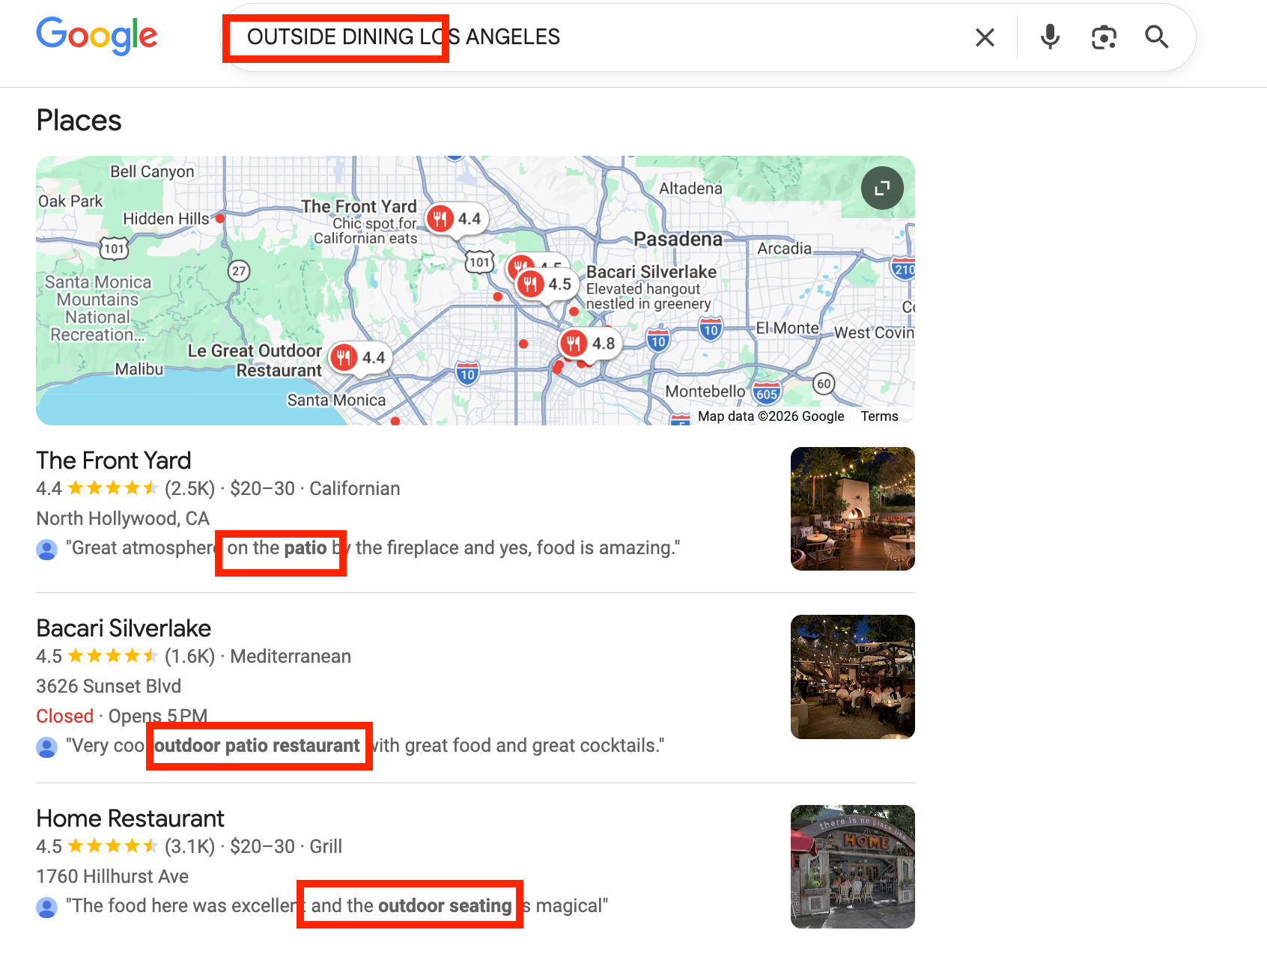Click the Malibu map label
1267x966 pixels.
point(139,369)
